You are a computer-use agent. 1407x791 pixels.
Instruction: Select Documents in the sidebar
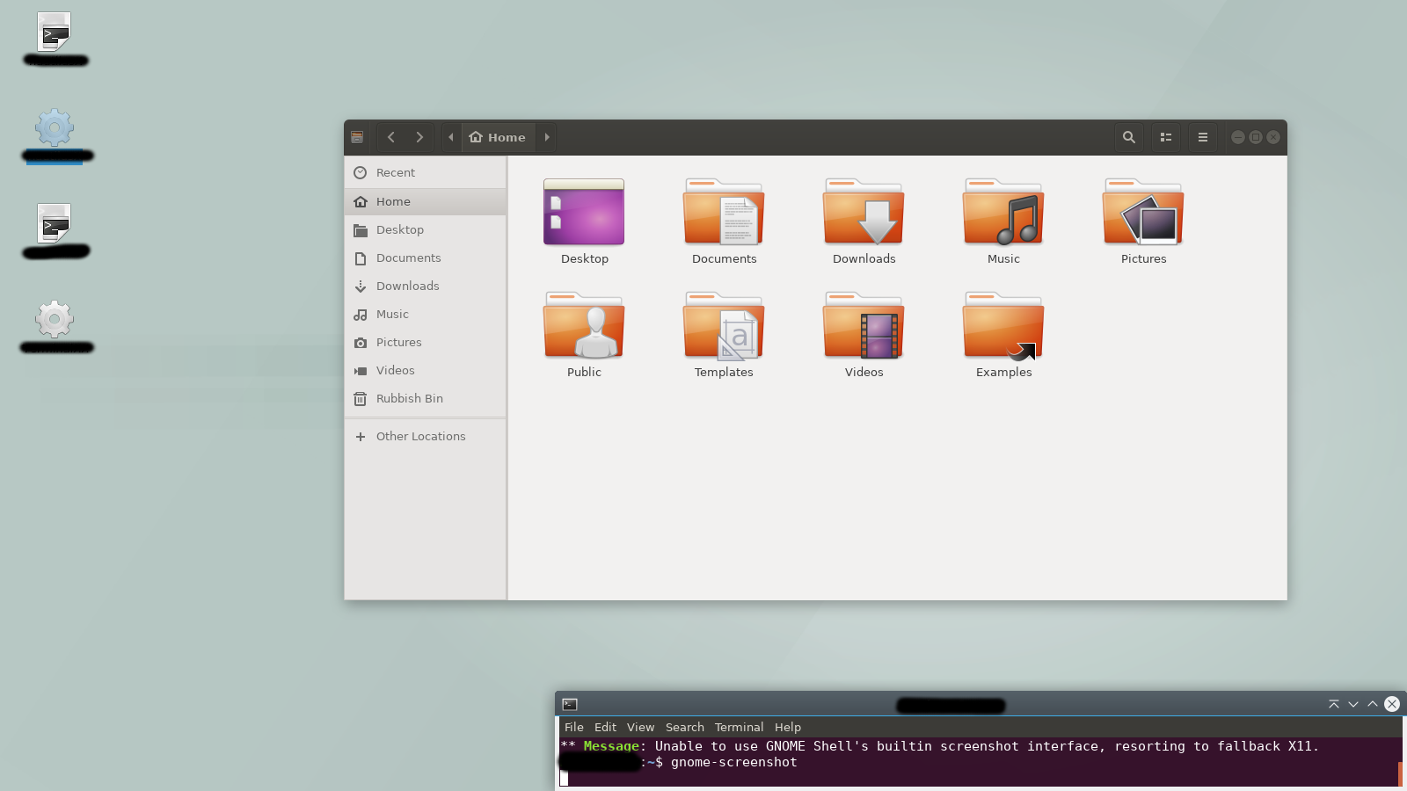[x=426, y=258]
